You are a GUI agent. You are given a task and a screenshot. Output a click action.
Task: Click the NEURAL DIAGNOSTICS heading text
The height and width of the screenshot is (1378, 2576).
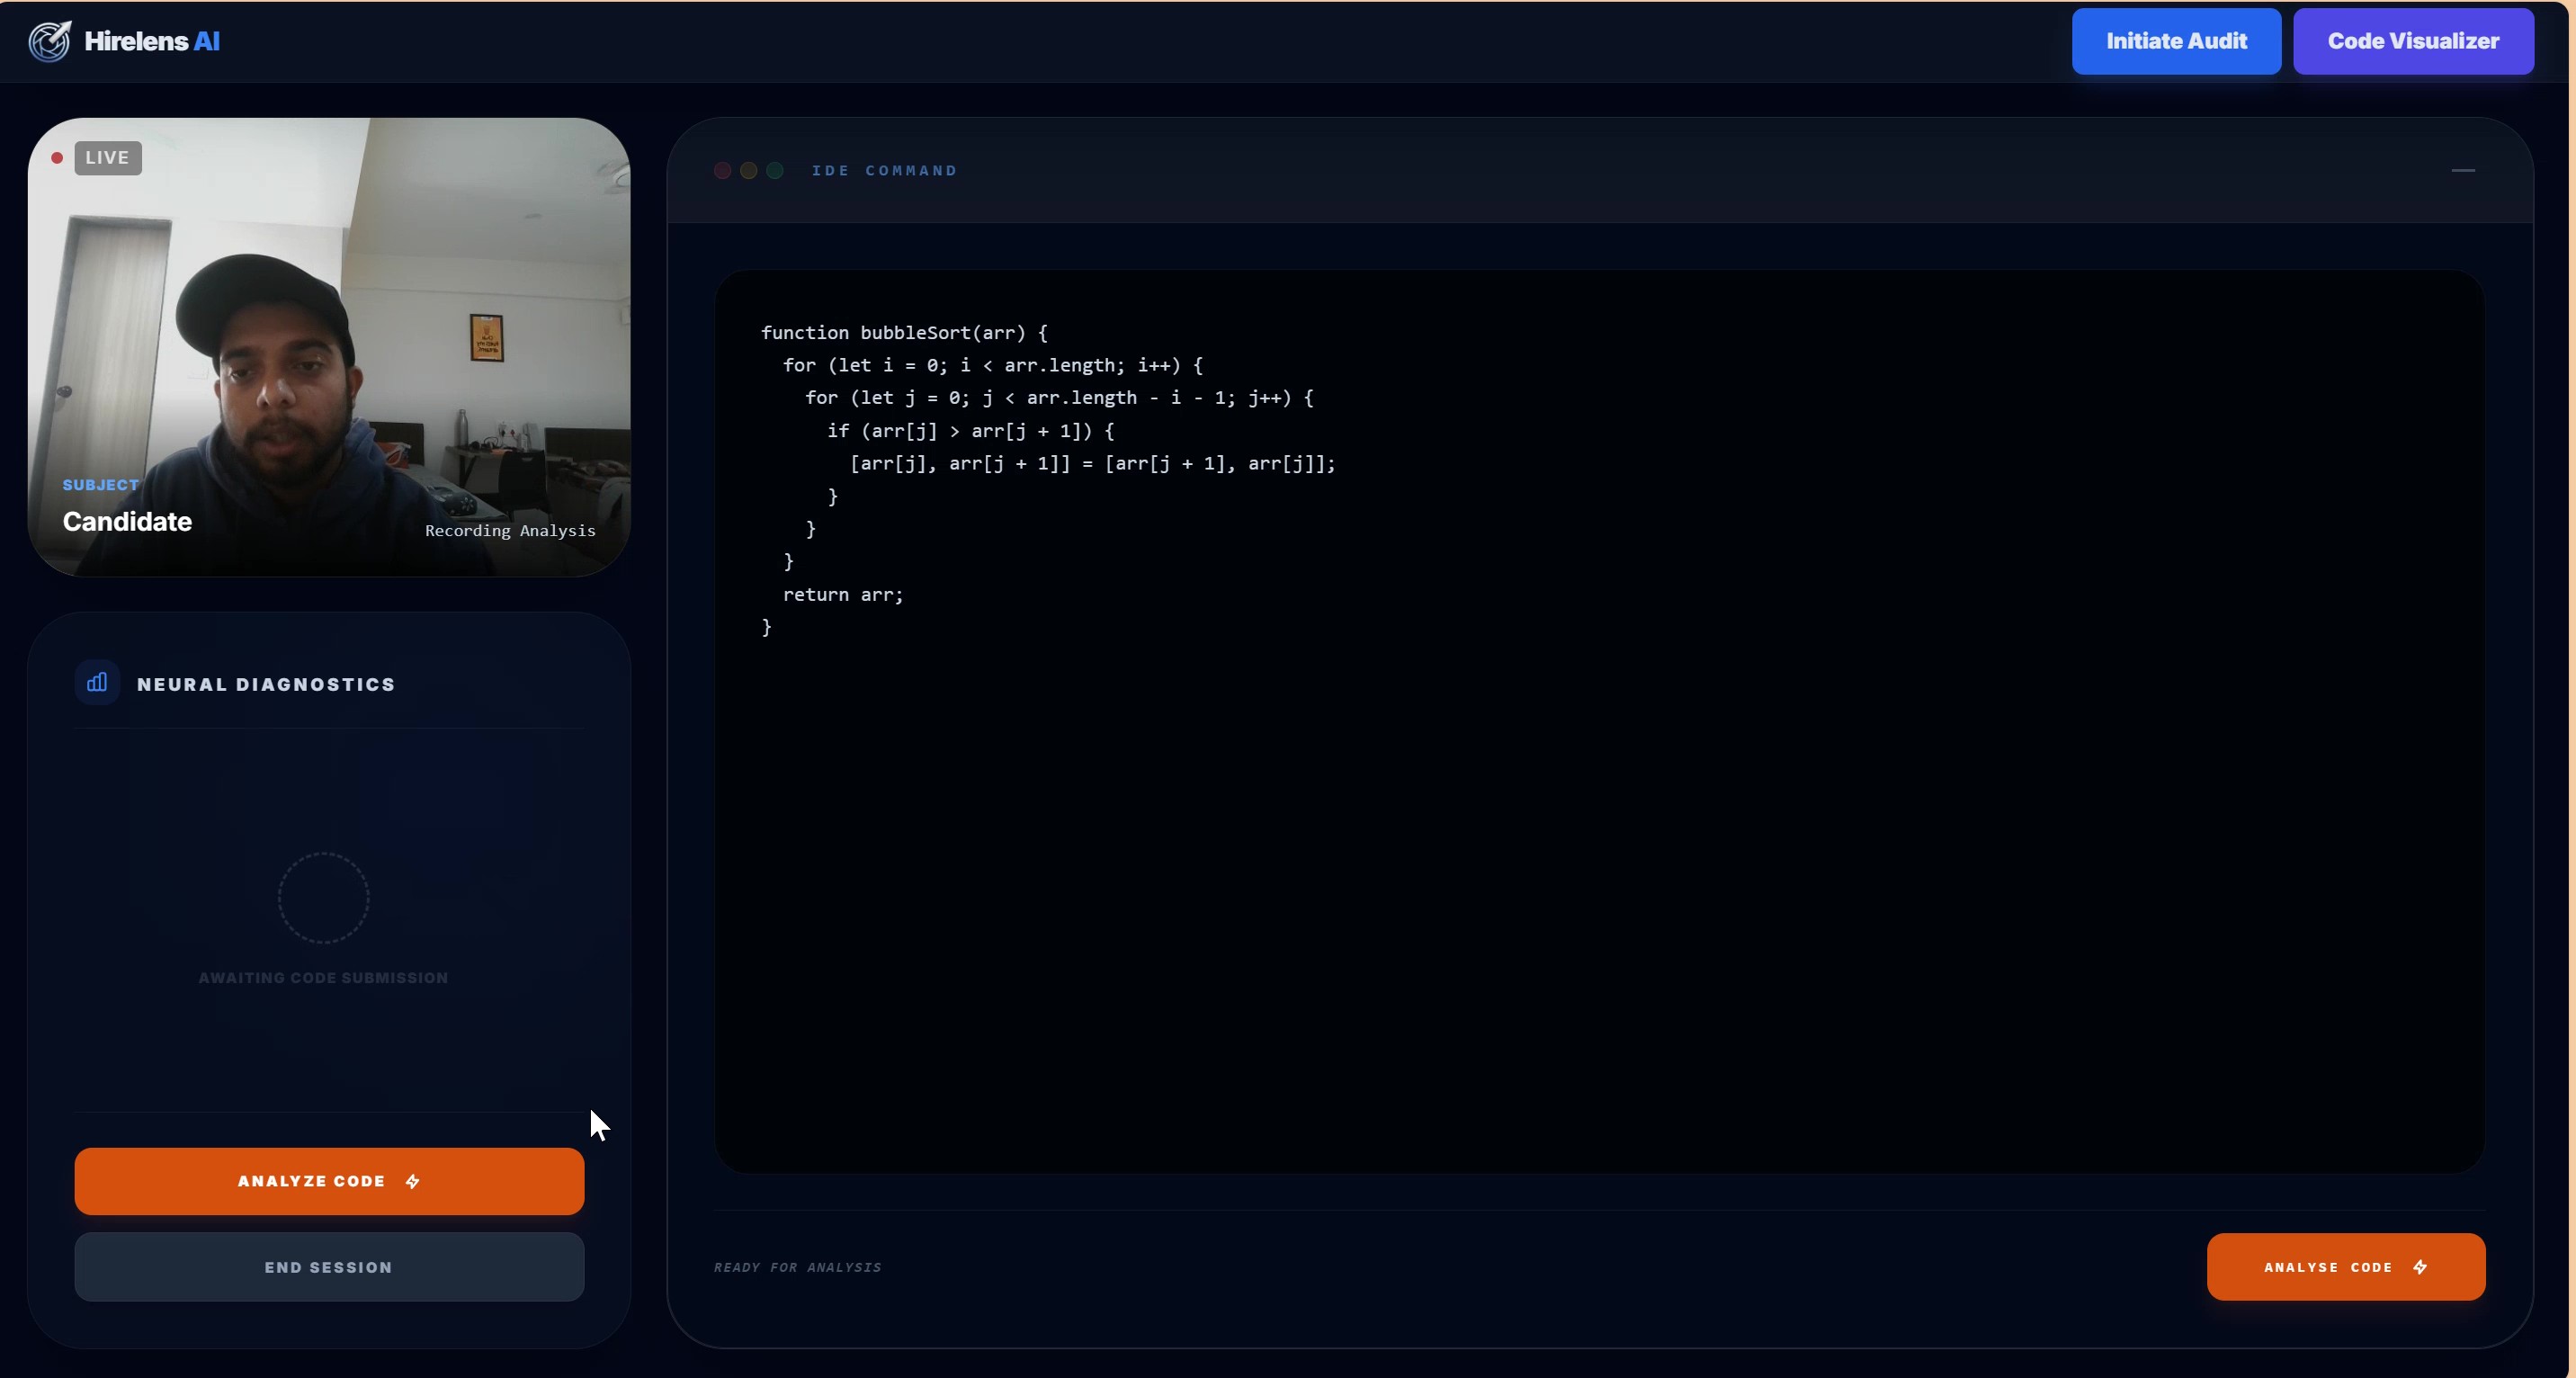[x=266, y=684]
